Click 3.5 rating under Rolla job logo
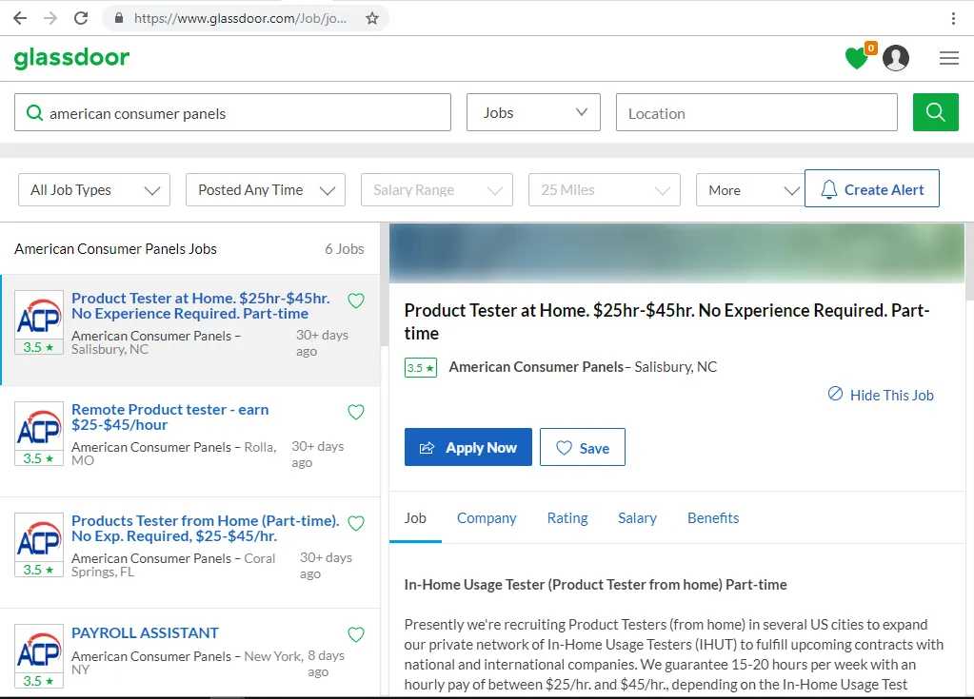The image size is (974, 699). 38,458
